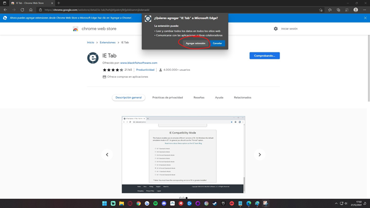Open File Explorer from the taskbar

tap(122, 203)
